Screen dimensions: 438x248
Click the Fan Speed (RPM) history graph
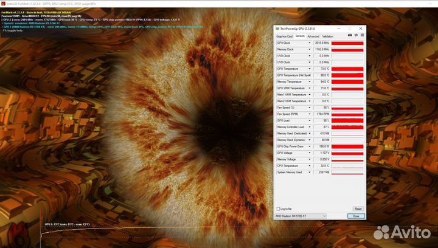pos(347,114)
